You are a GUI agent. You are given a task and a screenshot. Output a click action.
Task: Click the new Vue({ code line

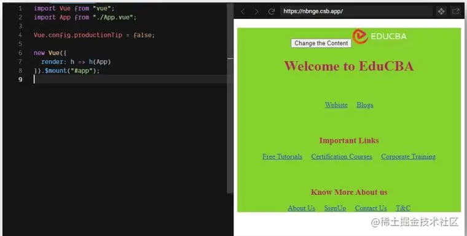50,53
